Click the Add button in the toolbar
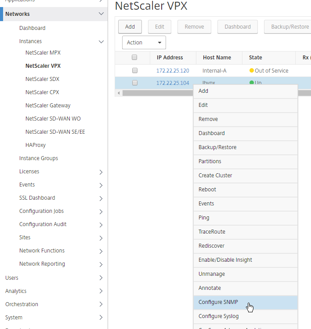This screenshot has width=311, height=329. point(130,27)
